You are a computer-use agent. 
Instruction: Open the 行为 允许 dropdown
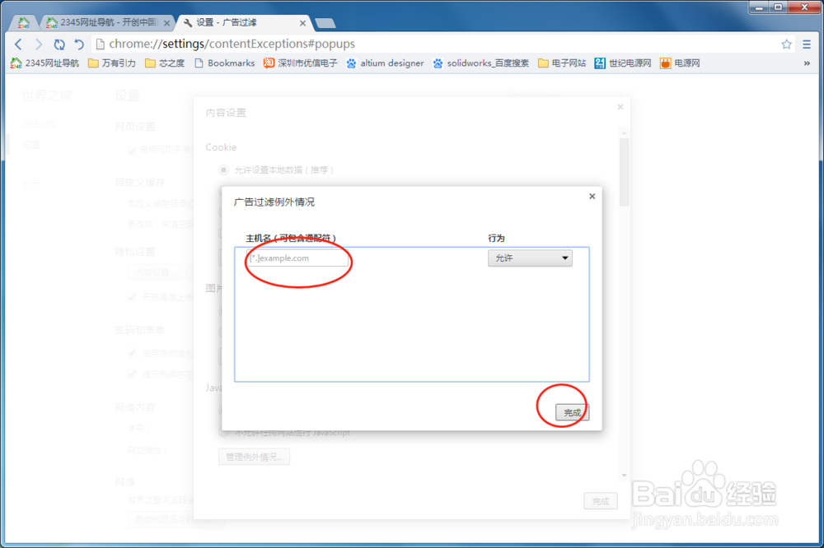click(x=530, y=258)
